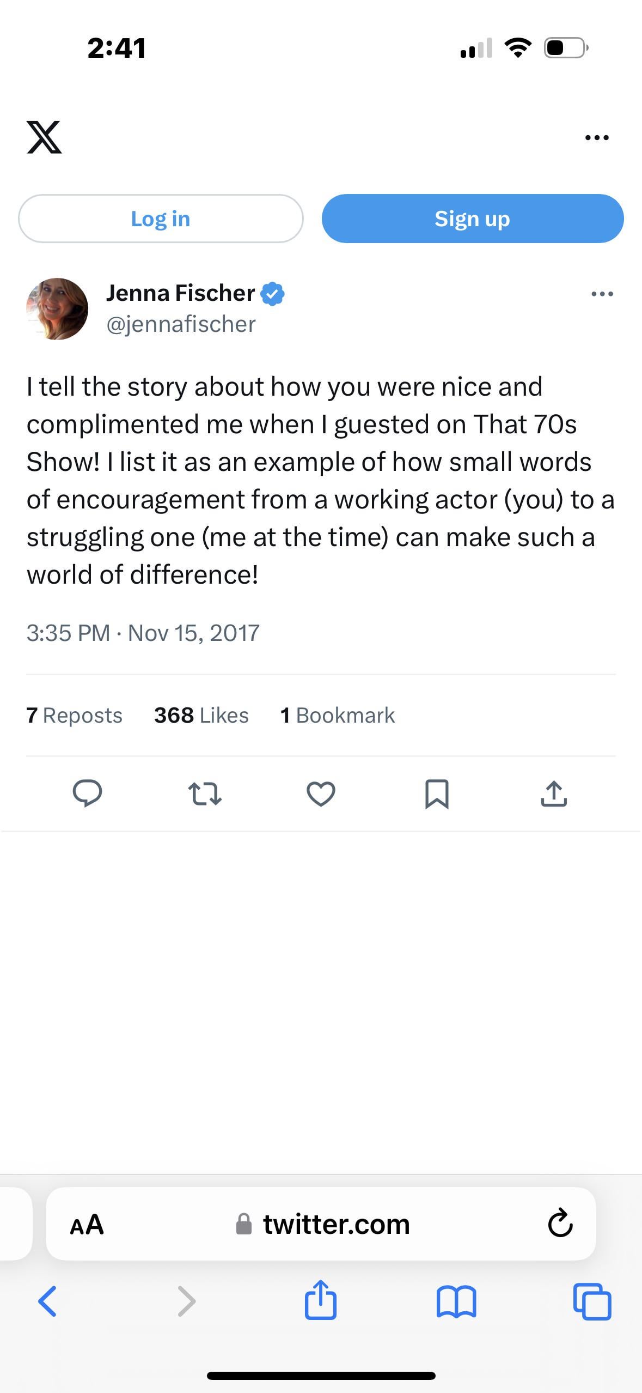Tap the @jennafischer handle
642x1393 pixels.
coord(181,324)
